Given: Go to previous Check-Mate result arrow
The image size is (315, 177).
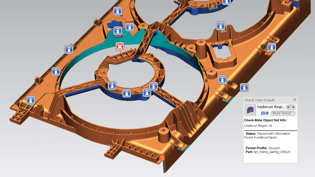Looking at the screenshot, I should coord(289,107).
